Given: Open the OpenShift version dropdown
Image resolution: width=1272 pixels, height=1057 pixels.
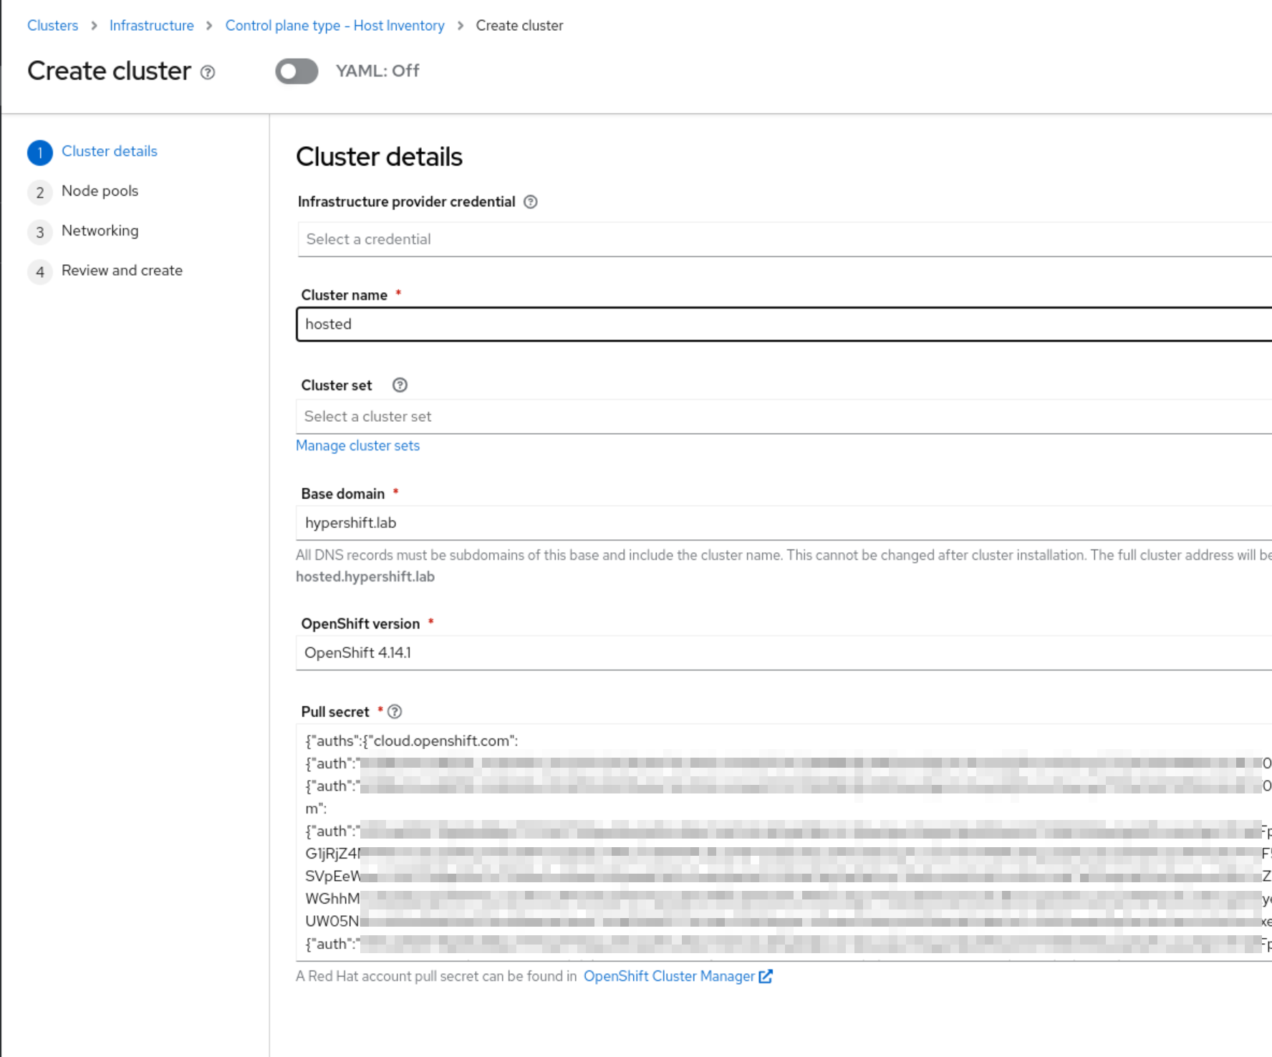Looking at the screenshot, I should pyautogui.click(x=784, y=652).
